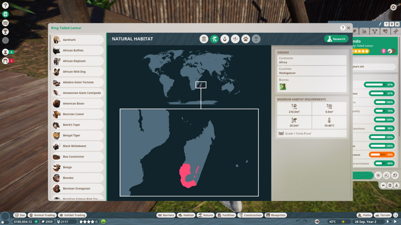Select the Natural Habitat tree tab
The height and width of the screenshot is (225, 401).
(x=214, y=39)
